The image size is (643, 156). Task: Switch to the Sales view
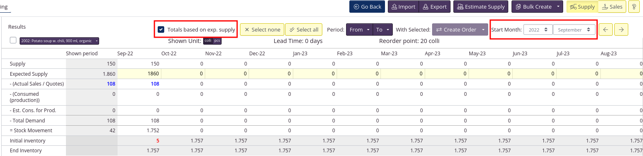click(x=612, y=7)
